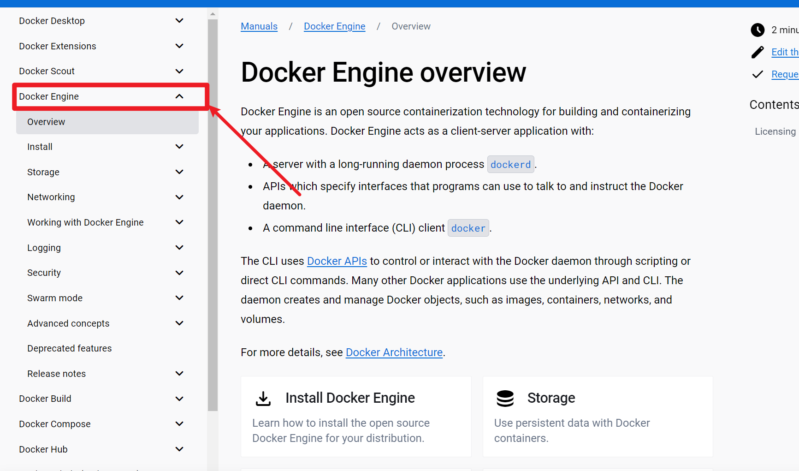This screenshot has width=799, height=471.
Task: Click the sidebar scroll up arrow
Action: pos(213,14)
